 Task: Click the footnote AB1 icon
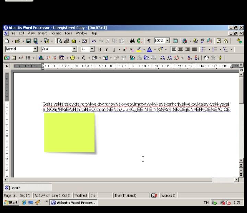pyautogui.click(x=21, y=58)
